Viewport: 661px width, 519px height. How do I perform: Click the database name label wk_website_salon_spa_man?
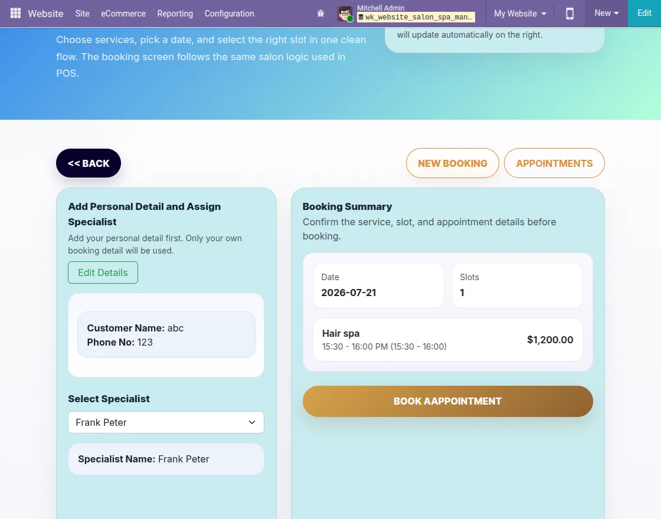click(x=416, y=17)
